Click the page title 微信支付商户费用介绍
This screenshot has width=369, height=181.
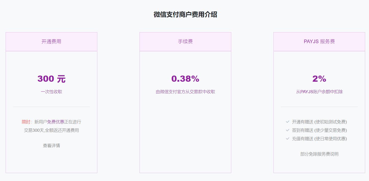pos(185,15)
